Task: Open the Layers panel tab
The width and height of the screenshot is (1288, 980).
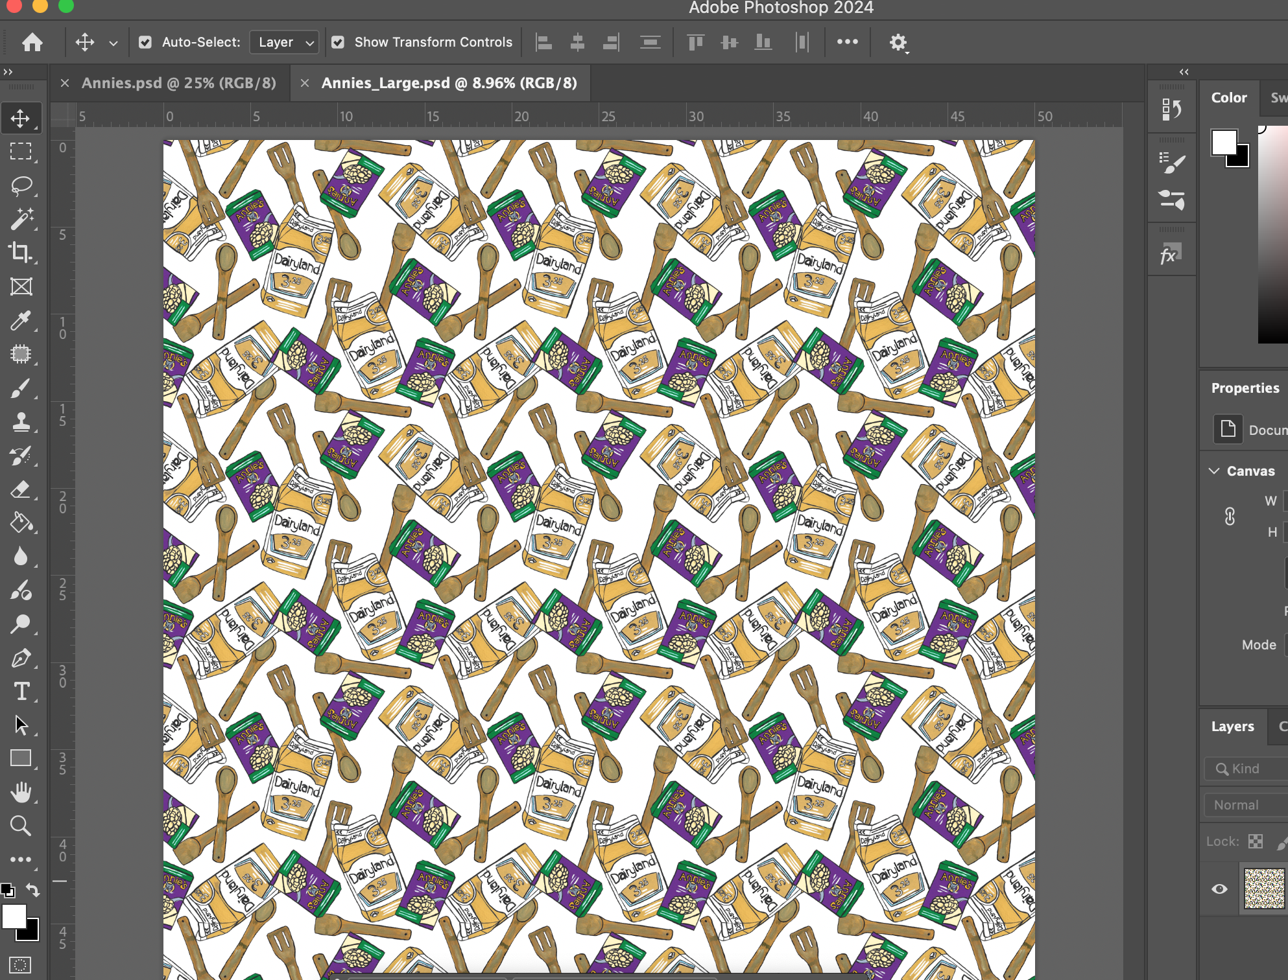Action: coord(1232,727)
